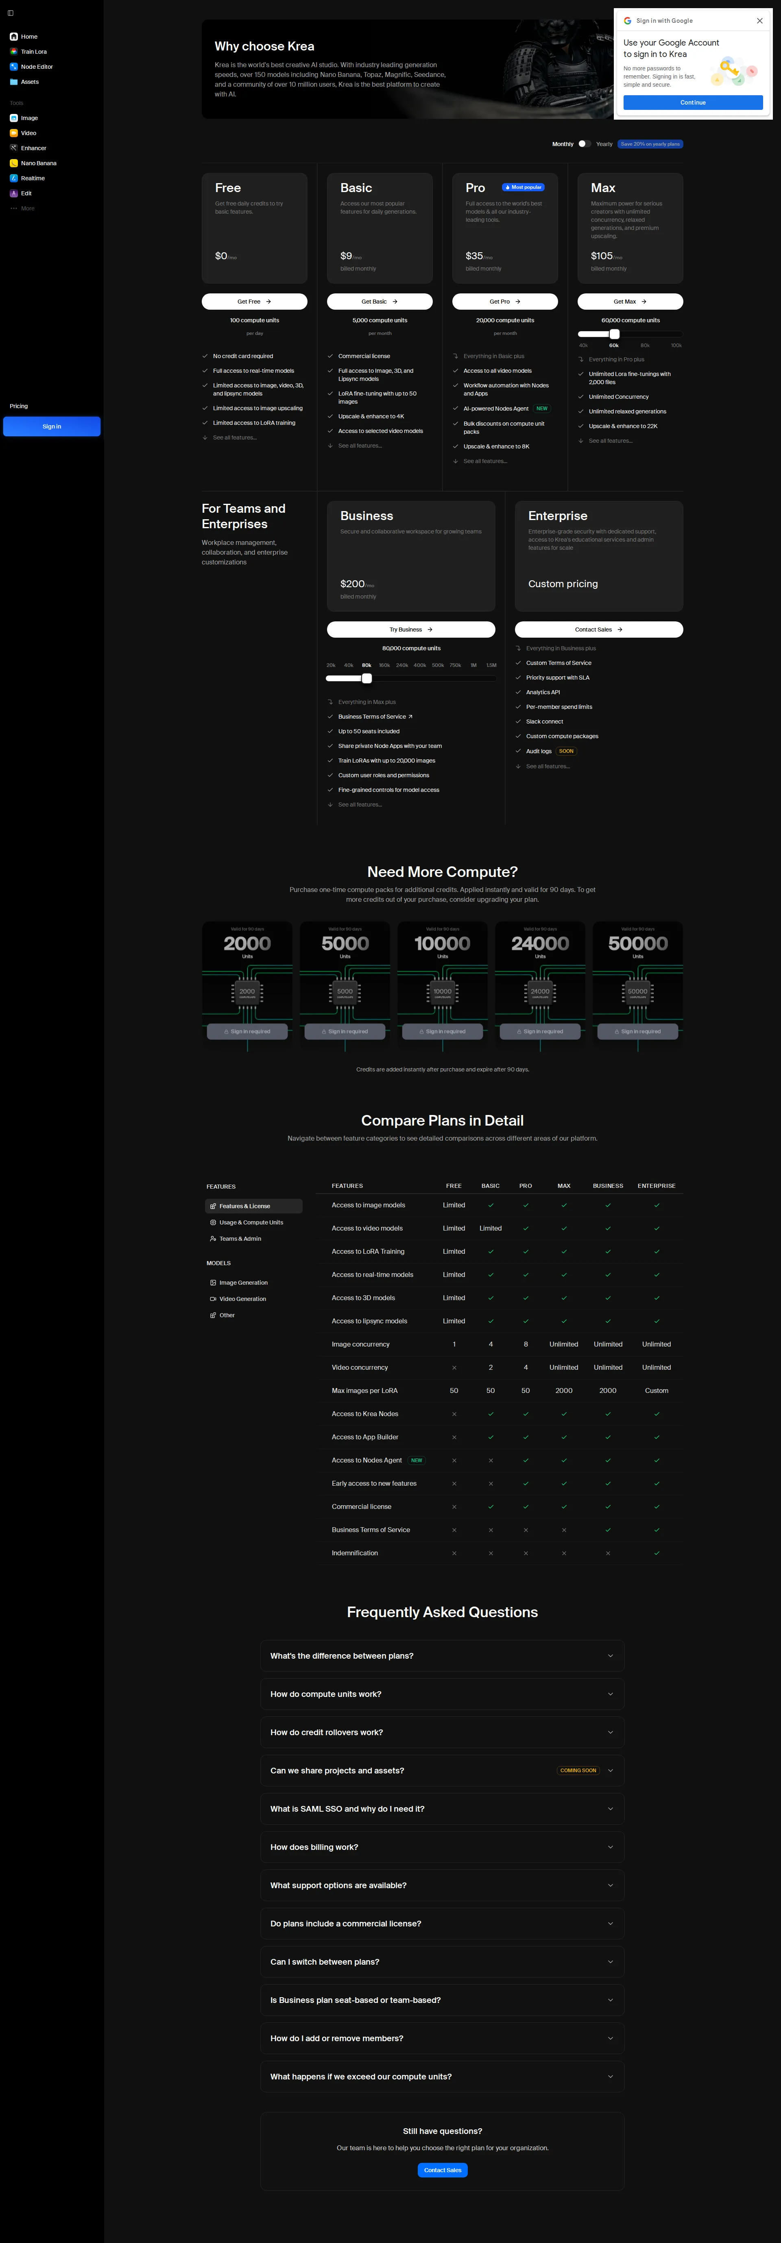The image size is (781, 2243).
Task: Open the Image tool from the sidebar
Action: pyautogui.click(x=29, y=118)
